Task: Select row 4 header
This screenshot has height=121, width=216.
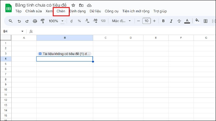Action: (x=6, y=59)
